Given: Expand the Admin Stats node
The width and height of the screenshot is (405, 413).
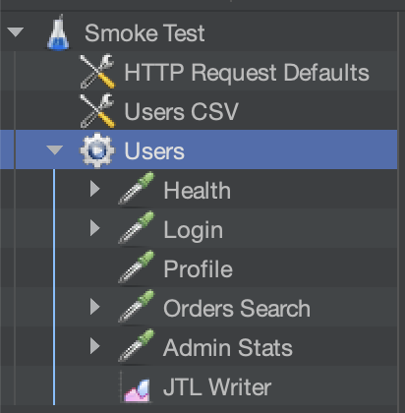Looking at the screenshot, I should 95,346.
